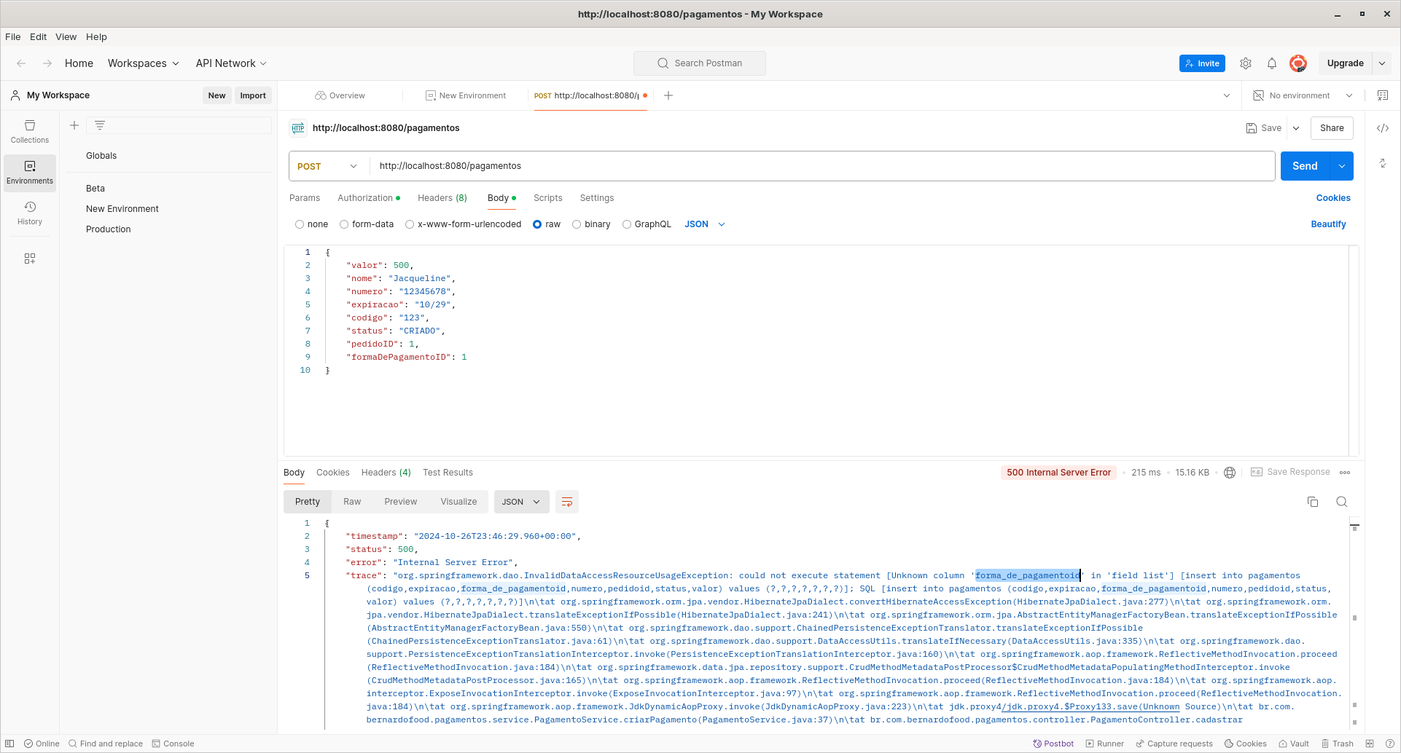Viewport: 1401px width, 753px height.
Task: Open Settings gear icon in header
Action: point(1246,63)
